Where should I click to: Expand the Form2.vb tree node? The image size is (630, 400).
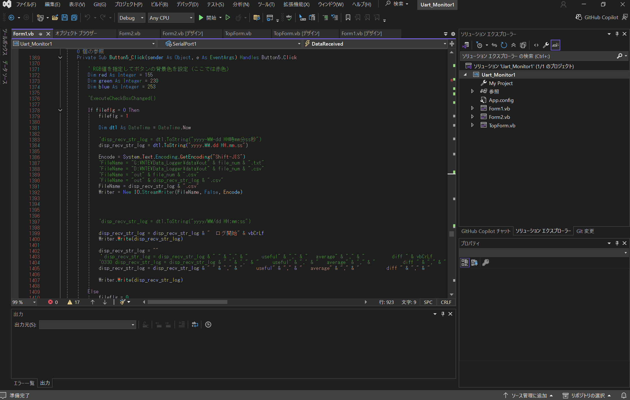click(x=472, y=117)
